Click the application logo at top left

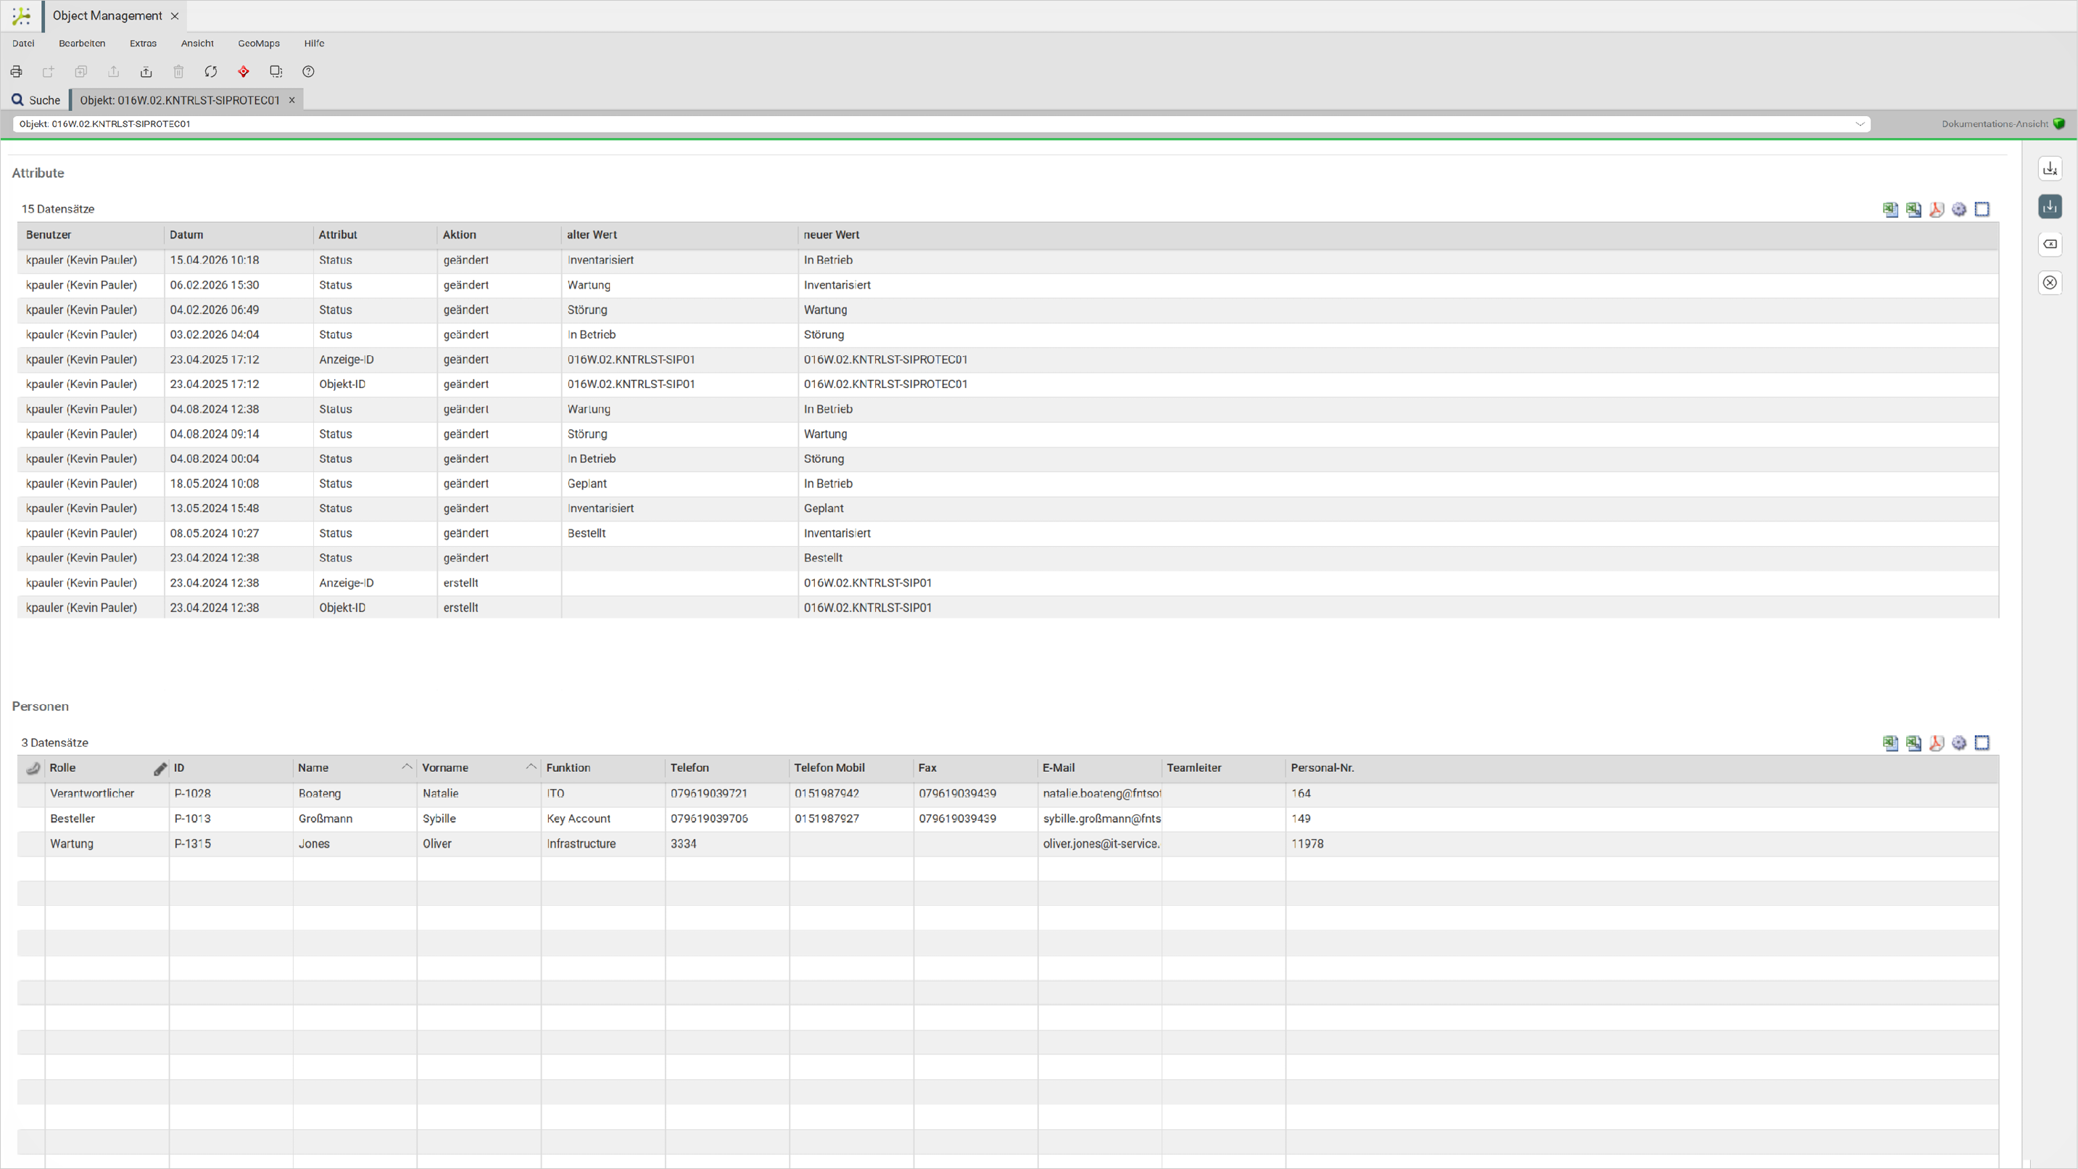(x=22, y=15)
